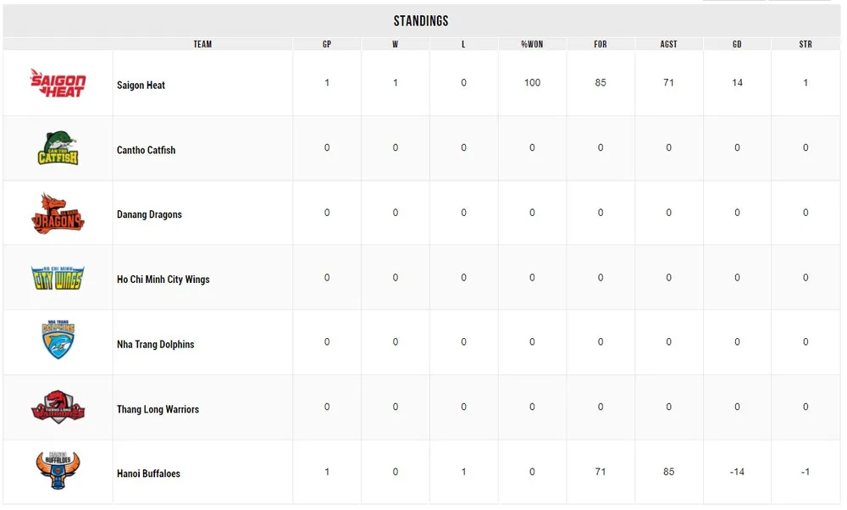Click the AGST column header

click(668, 44)
